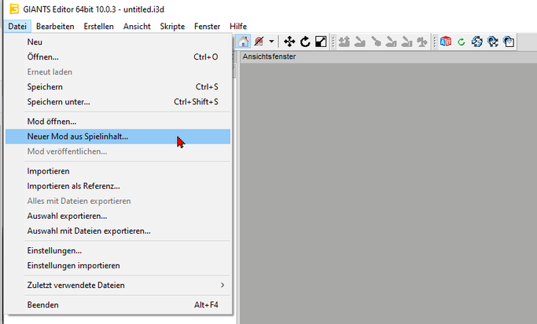Image resolution: width=537 pixels, height=324 pixels.
Task: Choose Auswahl exportieren... entry
Action: coord(118,217)
